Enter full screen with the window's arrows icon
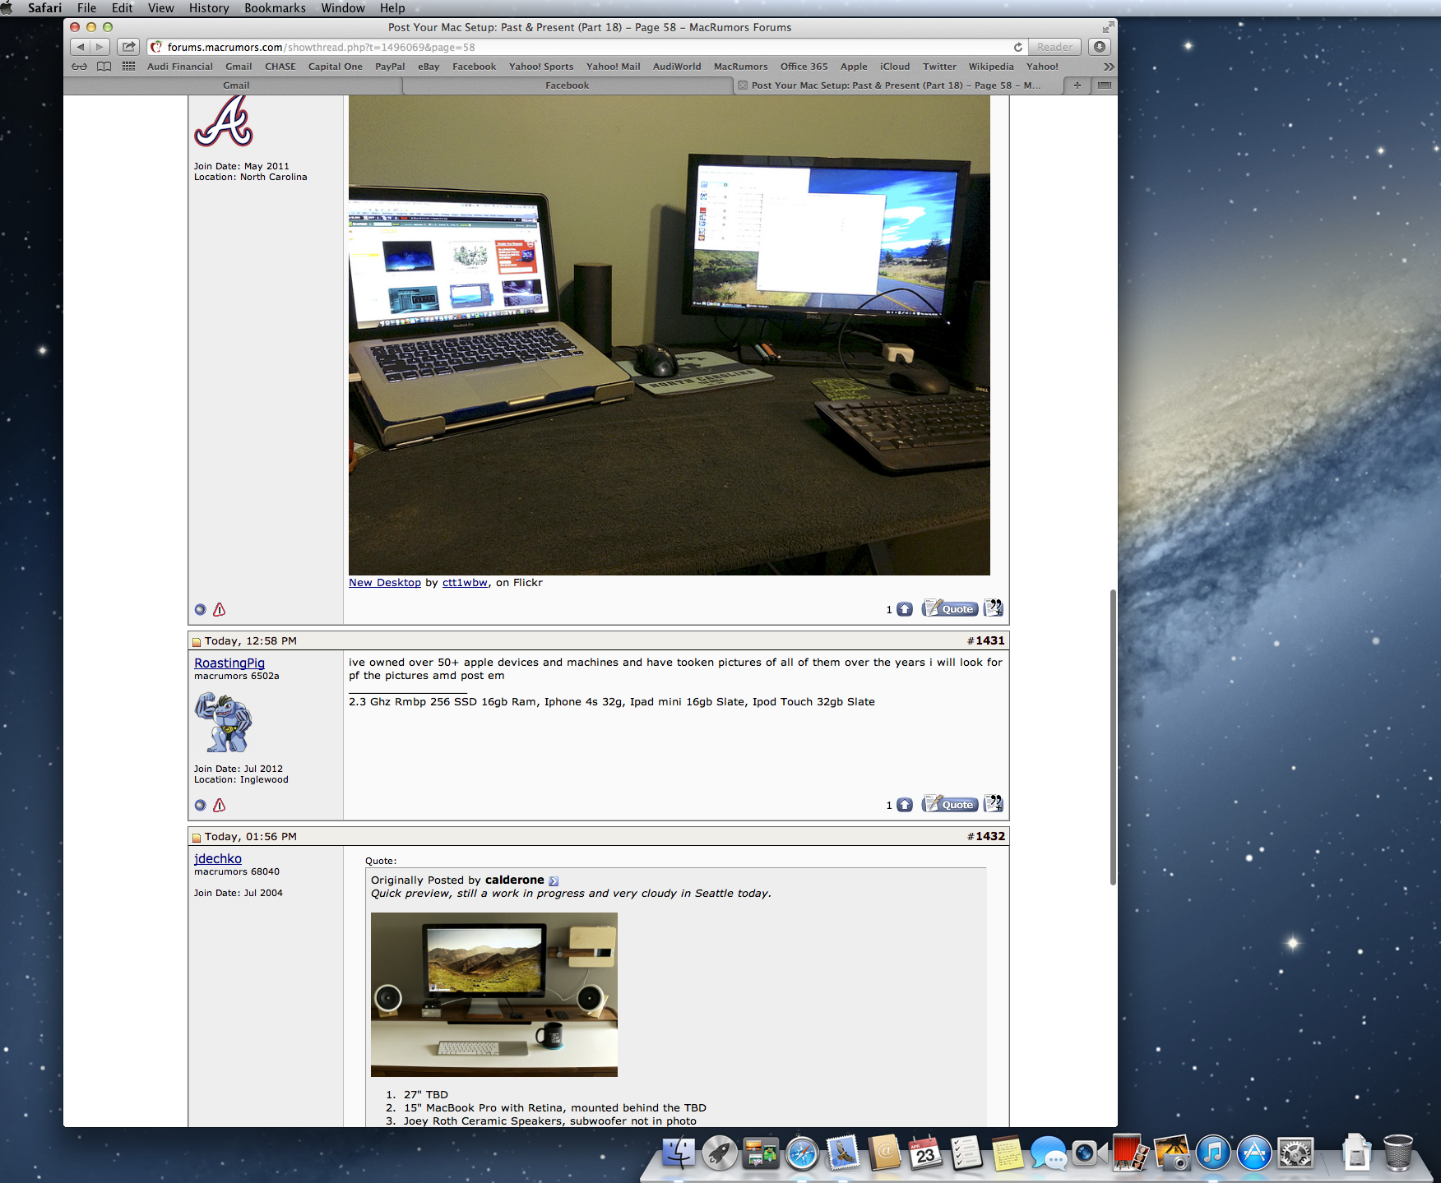This screenshot has height=1183, width=1441. (1108, 27)
